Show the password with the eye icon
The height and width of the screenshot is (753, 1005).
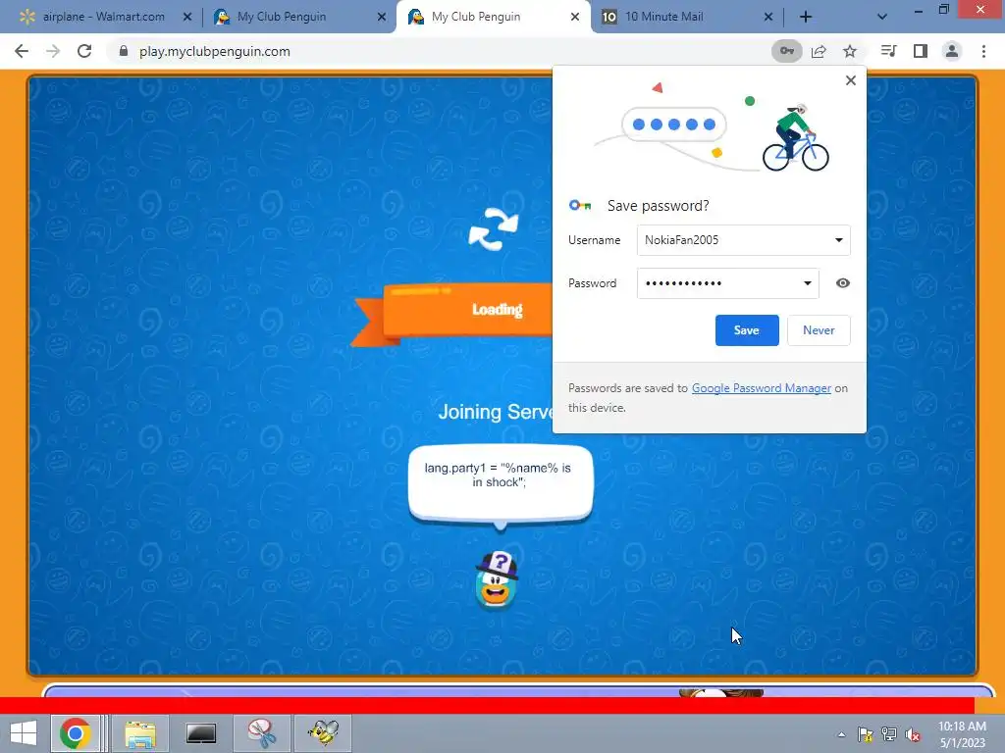[x=843, y=283]
